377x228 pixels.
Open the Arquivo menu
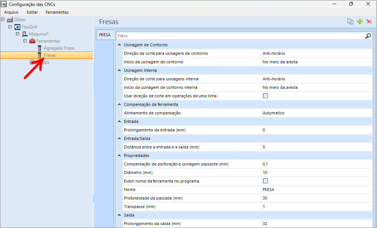(x=11, y=12)
